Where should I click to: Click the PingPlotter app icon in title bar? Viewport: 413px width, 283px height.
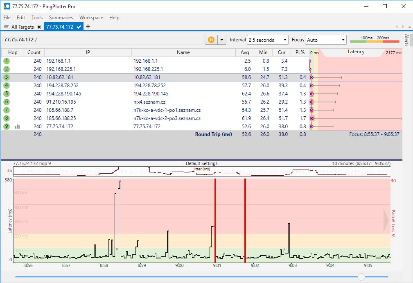point(6,7)
